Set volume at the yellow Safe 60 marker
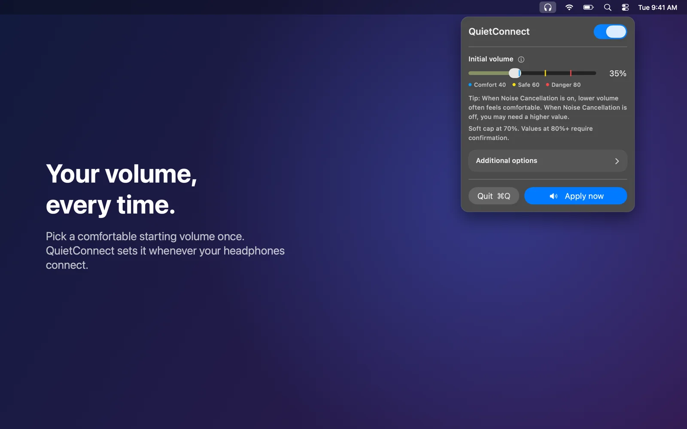The width and height of the screenshot is (687, 429). pos(545,73)
